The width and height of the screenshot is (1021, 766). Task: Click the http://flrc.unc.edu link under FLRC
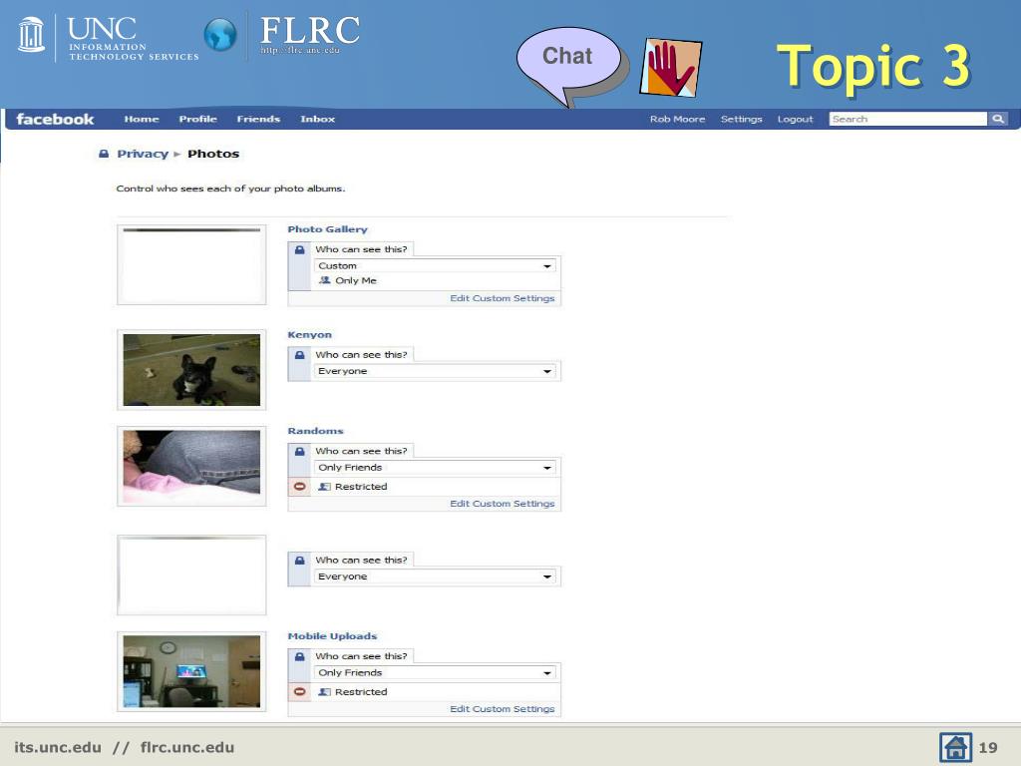(299, 50)
